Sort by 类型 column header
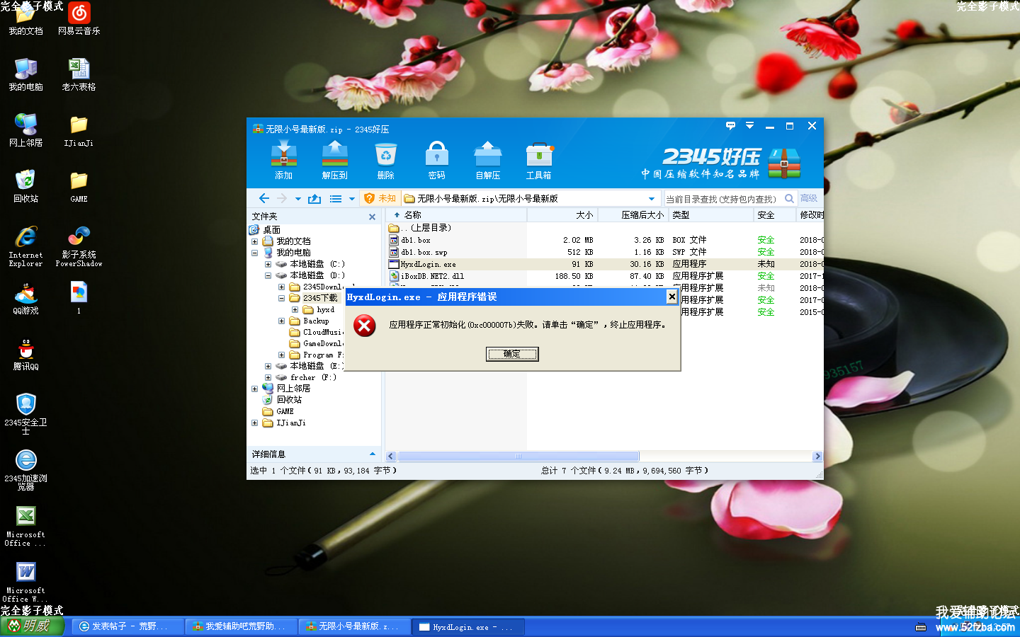Image resolution: width=1020 pixels, height=637 pixels. [x=711, y=215]
